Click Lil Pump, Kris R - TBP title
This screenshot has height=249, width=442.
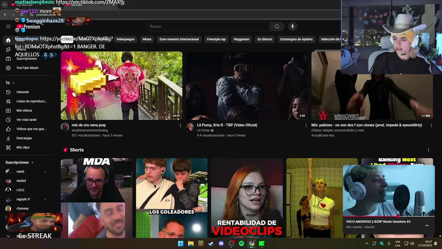point(227,125)
